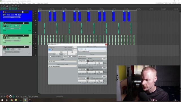The height and width of the screenshot is (102, 181).
Task: Mute the second receive in Routing window
Action: [x=88, y=69]
